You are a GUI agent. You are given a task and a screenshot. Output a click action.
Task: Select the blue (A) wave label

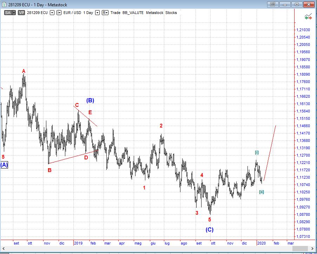pyautogui.click(x=4, y=165)
